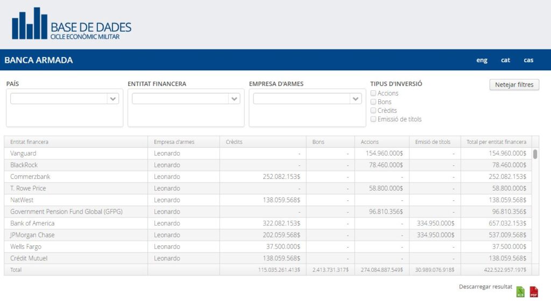This screenshot has width=551, height=305.
Task: Click the Descarregar resultat label
Action: point(485,286)
